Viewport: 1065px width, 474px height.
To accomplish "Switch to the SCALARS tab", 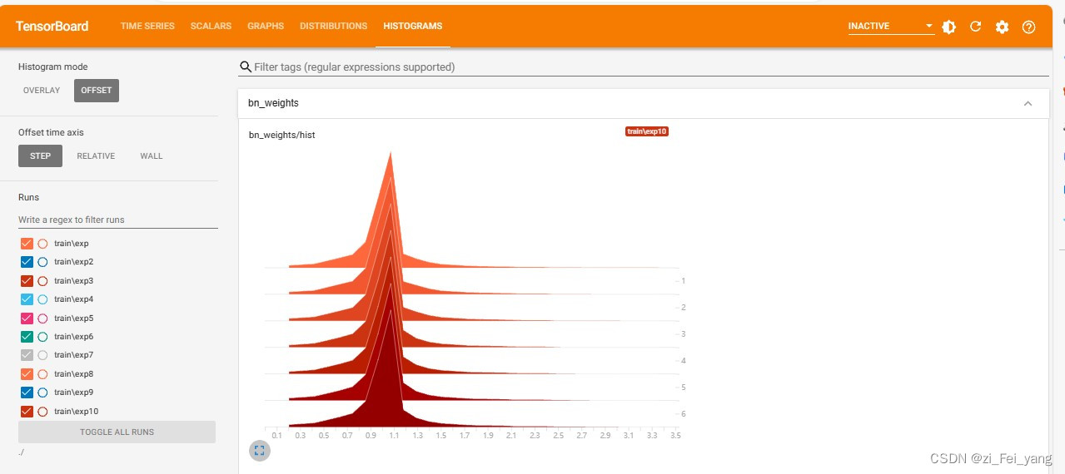I will pyautogui.click(x=211, y=27).
